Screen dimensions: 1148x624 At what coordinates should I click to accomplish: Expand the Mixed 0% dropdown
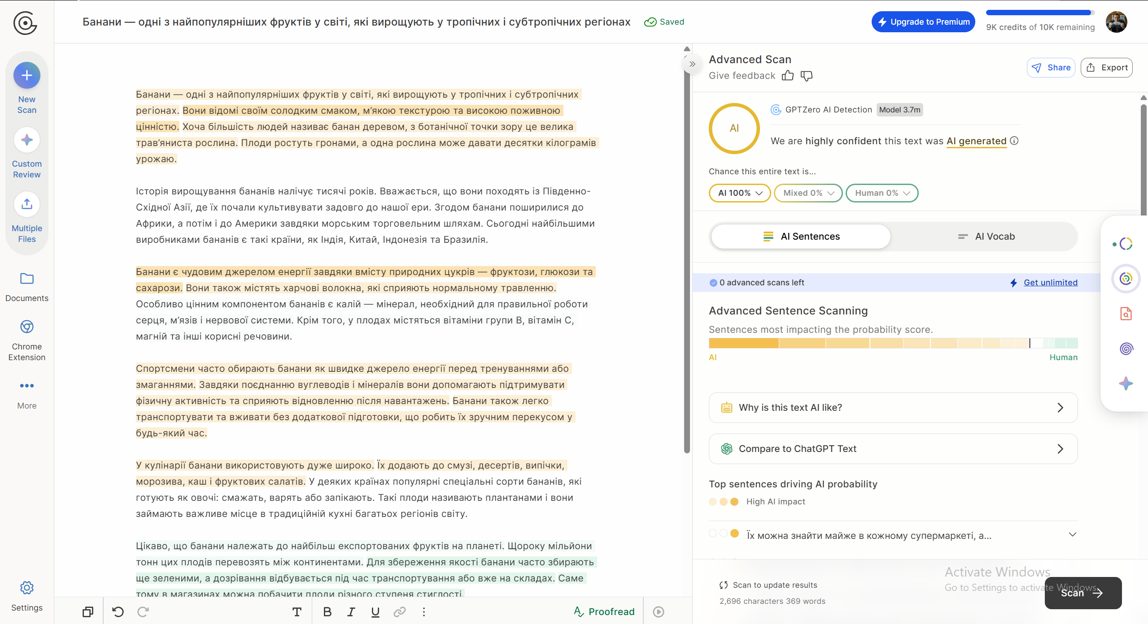(x=808, y=193)
